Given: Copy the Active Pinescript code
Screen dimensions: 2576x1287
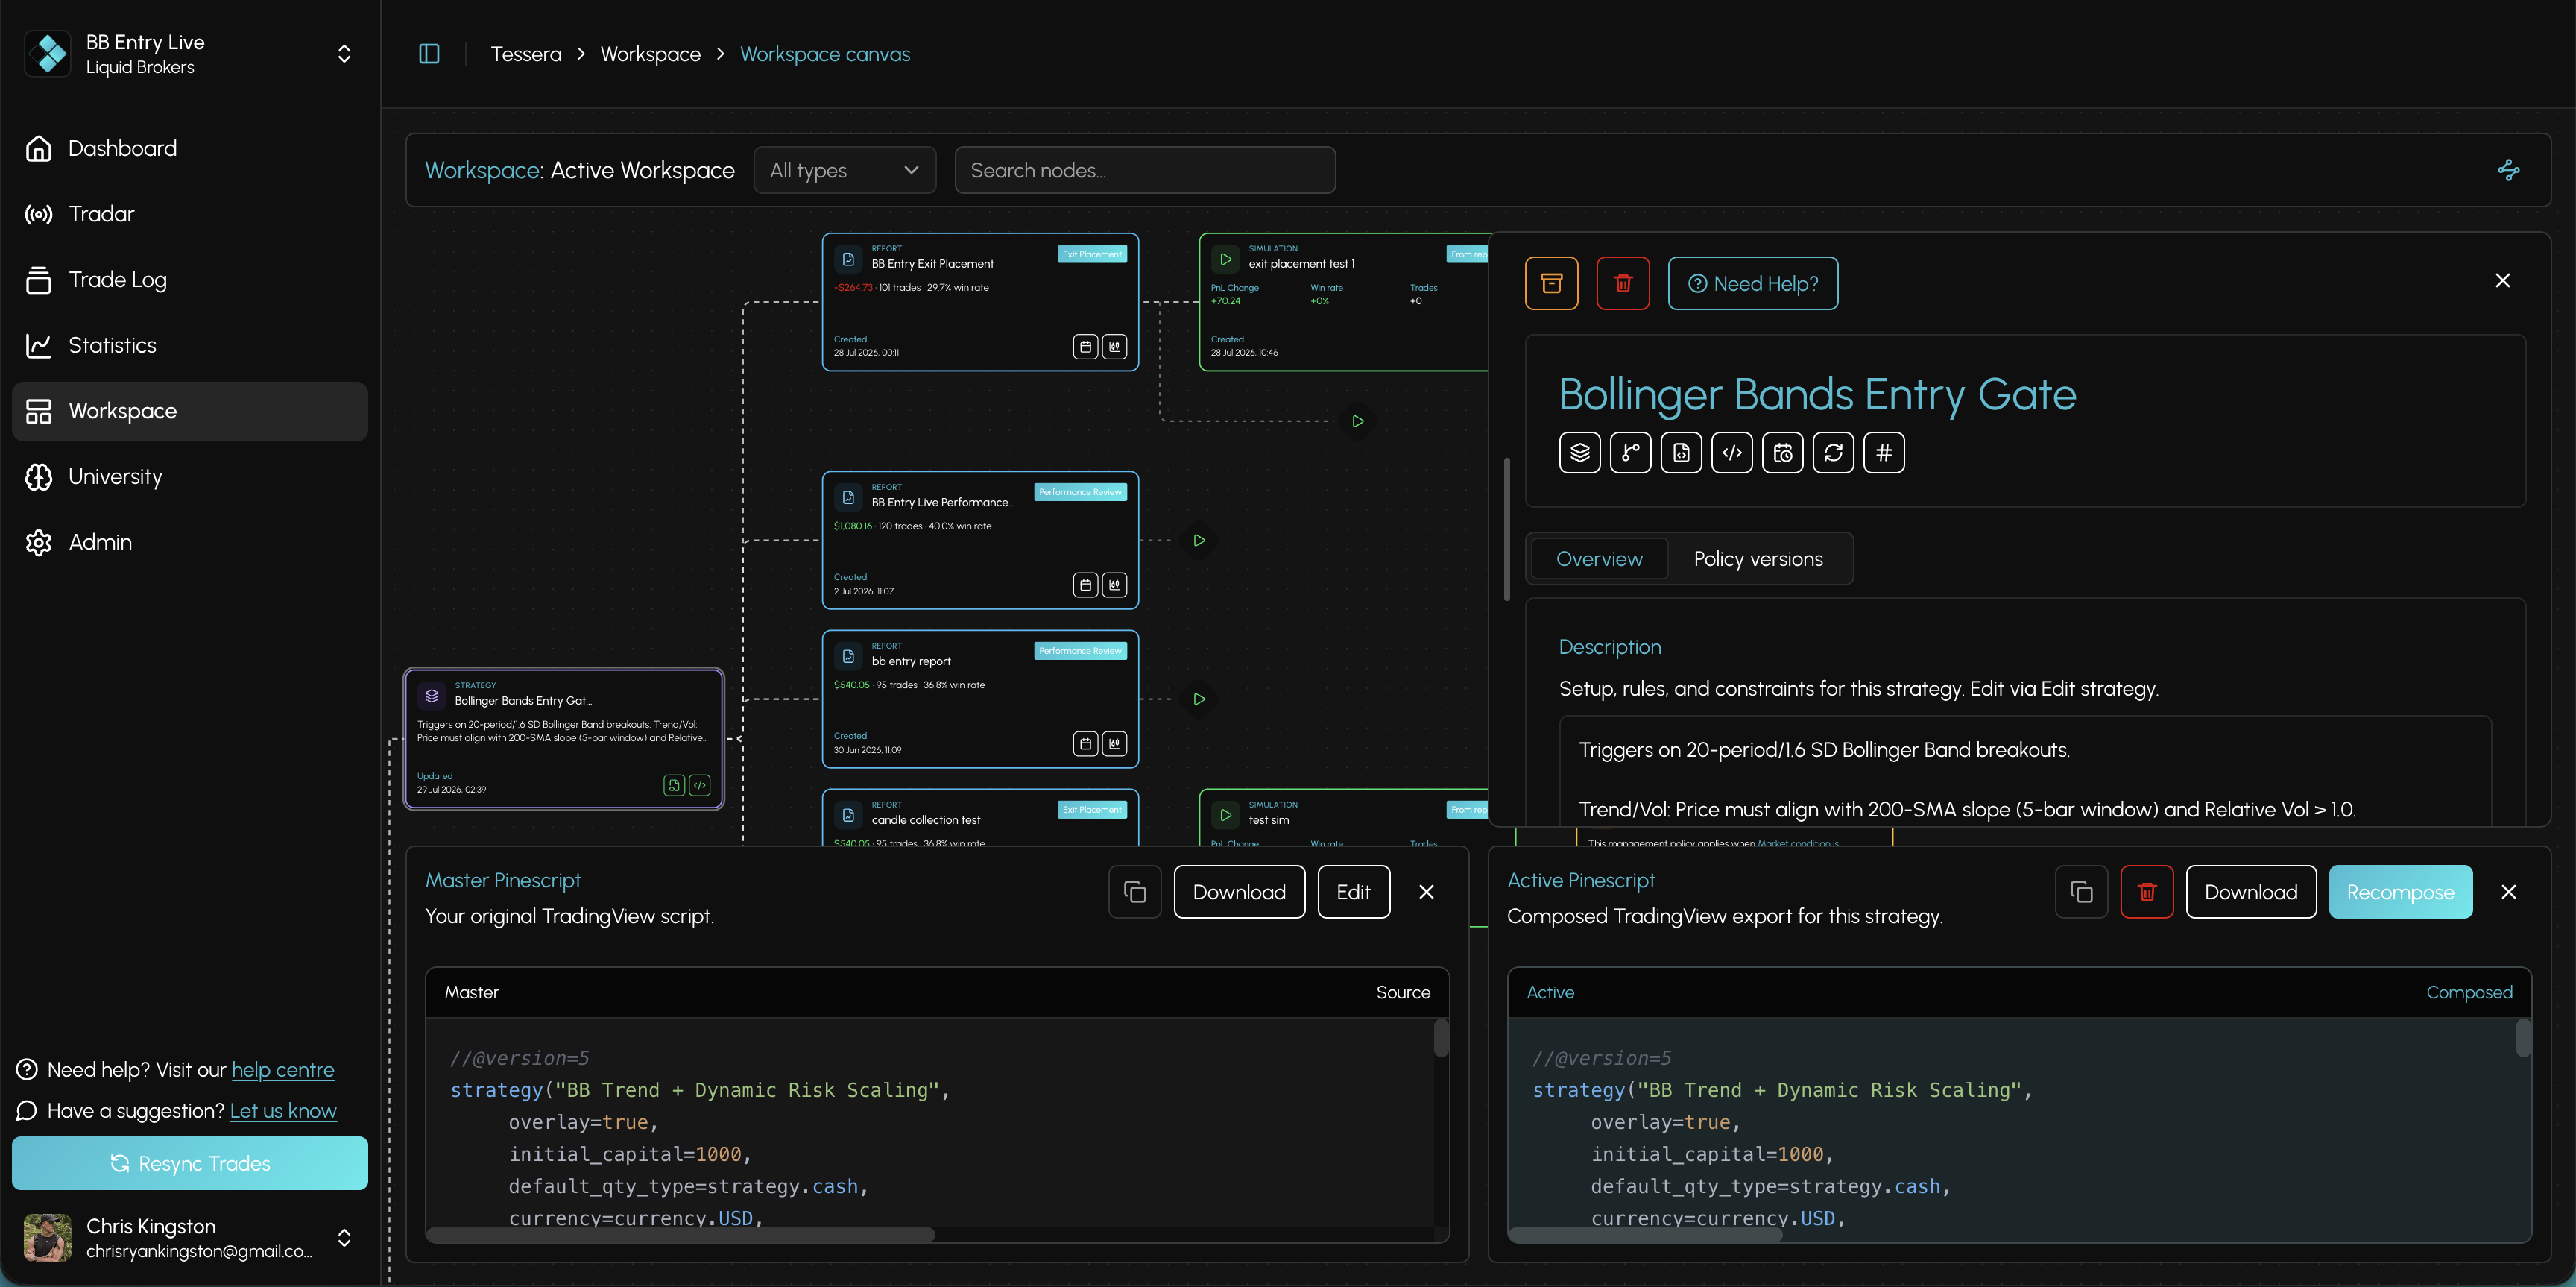Looking at the screenshot, I should (2081, 892).
